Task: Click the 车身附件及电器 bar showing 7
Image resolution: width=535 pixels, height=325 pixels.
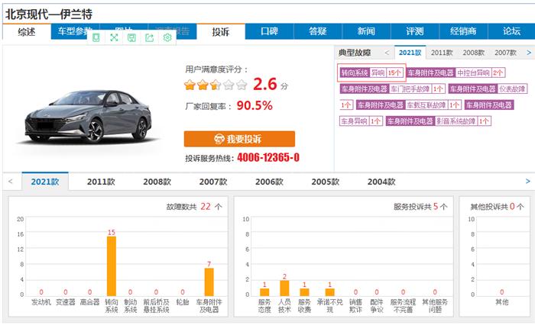Action: click(x=209, y=282)
